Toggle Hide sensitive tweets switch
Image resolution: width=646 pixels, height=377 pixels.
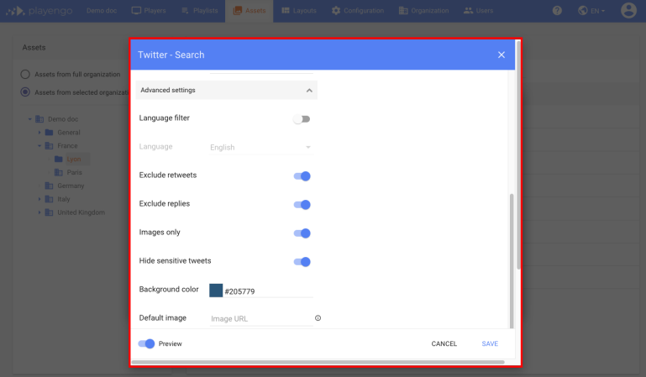pos(302,262)
